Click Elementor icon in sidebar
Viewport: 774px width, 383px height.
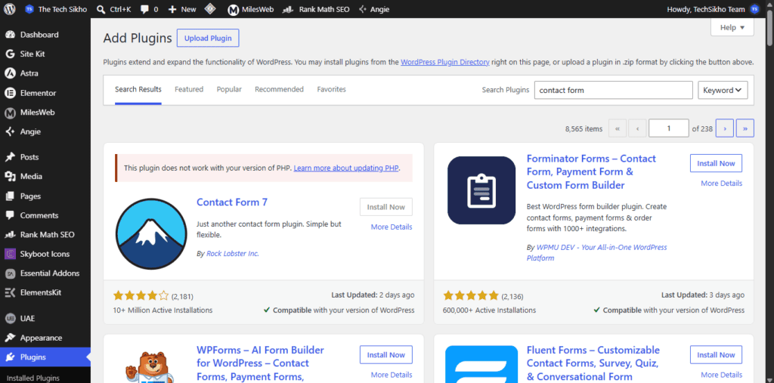10,93
